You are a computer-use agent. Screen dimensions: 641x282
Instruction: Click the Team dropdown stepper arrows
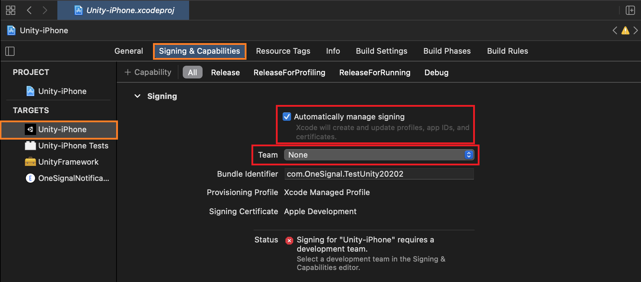click(x=469, y=155)
